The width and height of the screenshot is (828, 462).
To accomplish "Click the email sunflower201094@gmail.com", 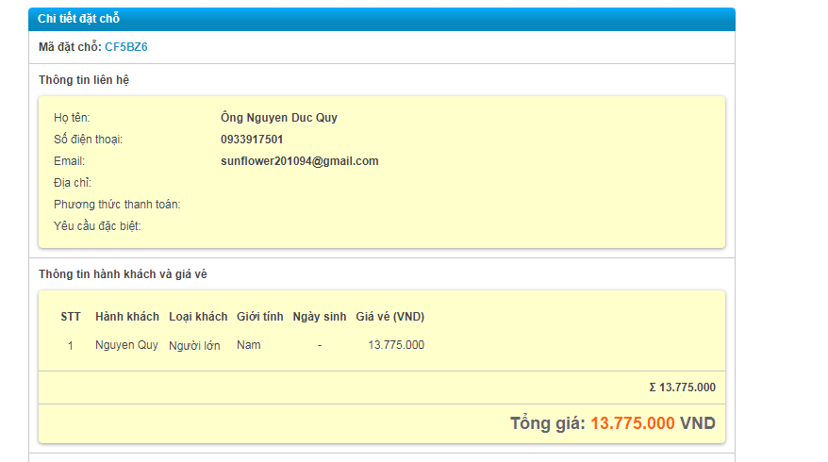I will (299, 161).
